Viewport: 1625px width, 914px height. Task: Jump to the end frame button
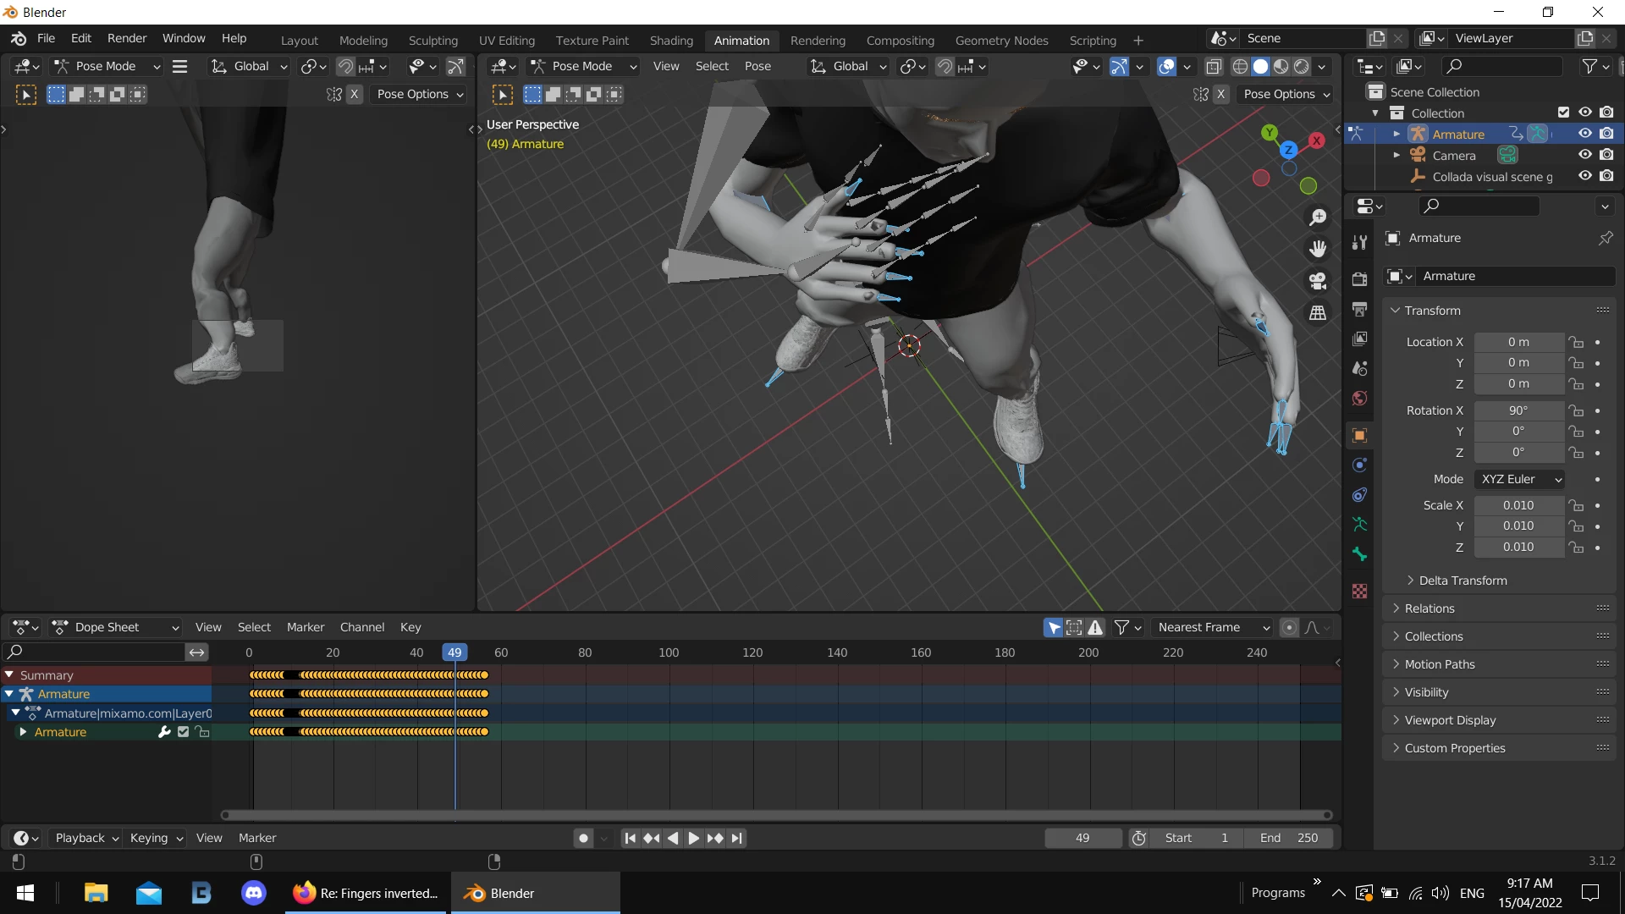pos(737,838)
